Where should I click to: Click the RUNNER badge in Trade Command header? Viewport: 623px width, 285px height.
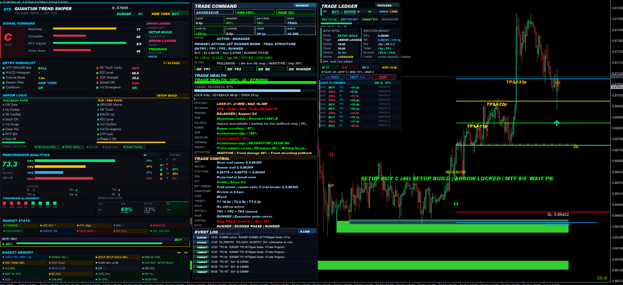coord(304,6)
